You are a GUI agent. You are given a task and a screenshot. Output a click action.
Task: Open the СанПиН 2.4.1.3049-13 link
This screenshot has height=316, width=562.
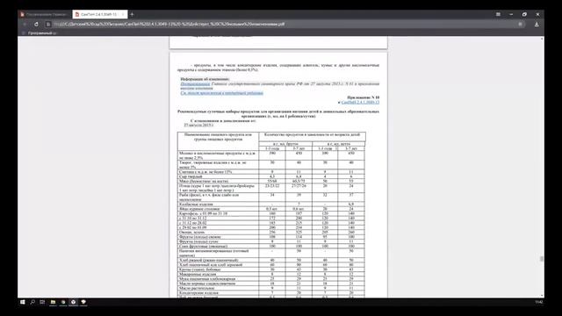[x=360, y=102]
